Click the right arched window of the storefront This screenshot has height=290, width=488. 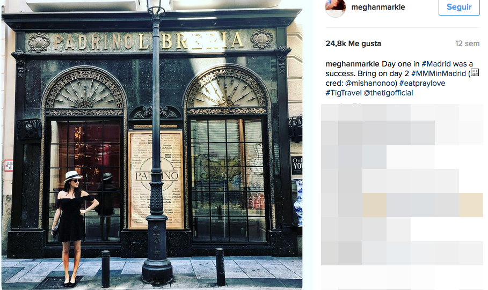point(227,155)
